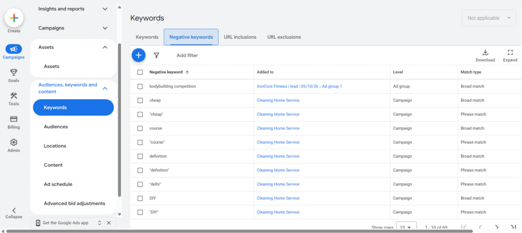Check the box for broad match cheap

point(140,100)
